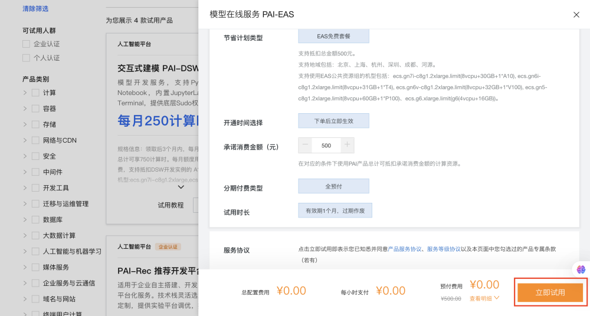Expand the 人工智能与机器学习 chevron
The height and width of the screenshot is (316, 590).
point(25,251)
